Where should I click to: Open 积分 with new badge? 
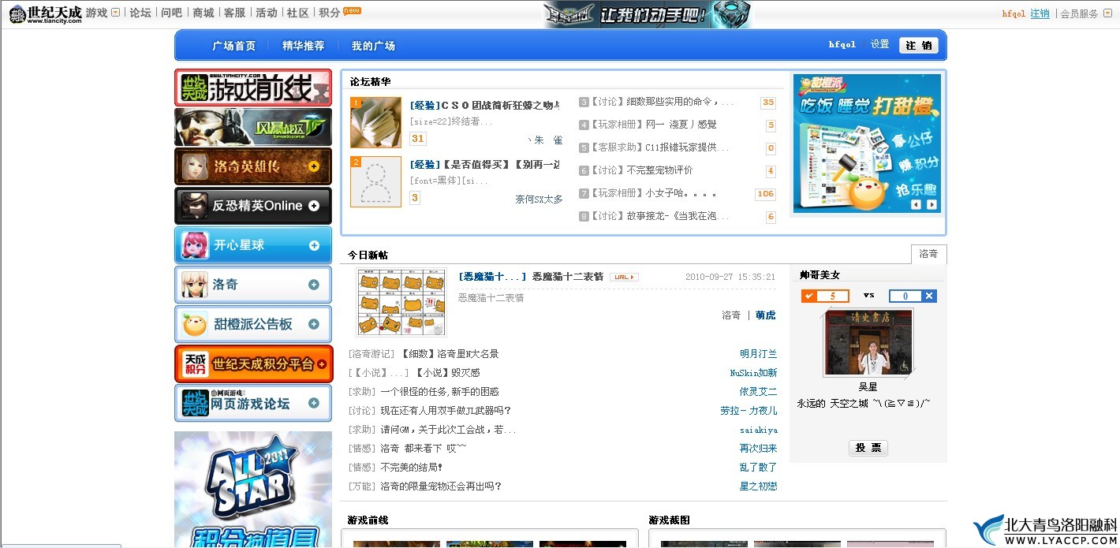tap(339, 13)
